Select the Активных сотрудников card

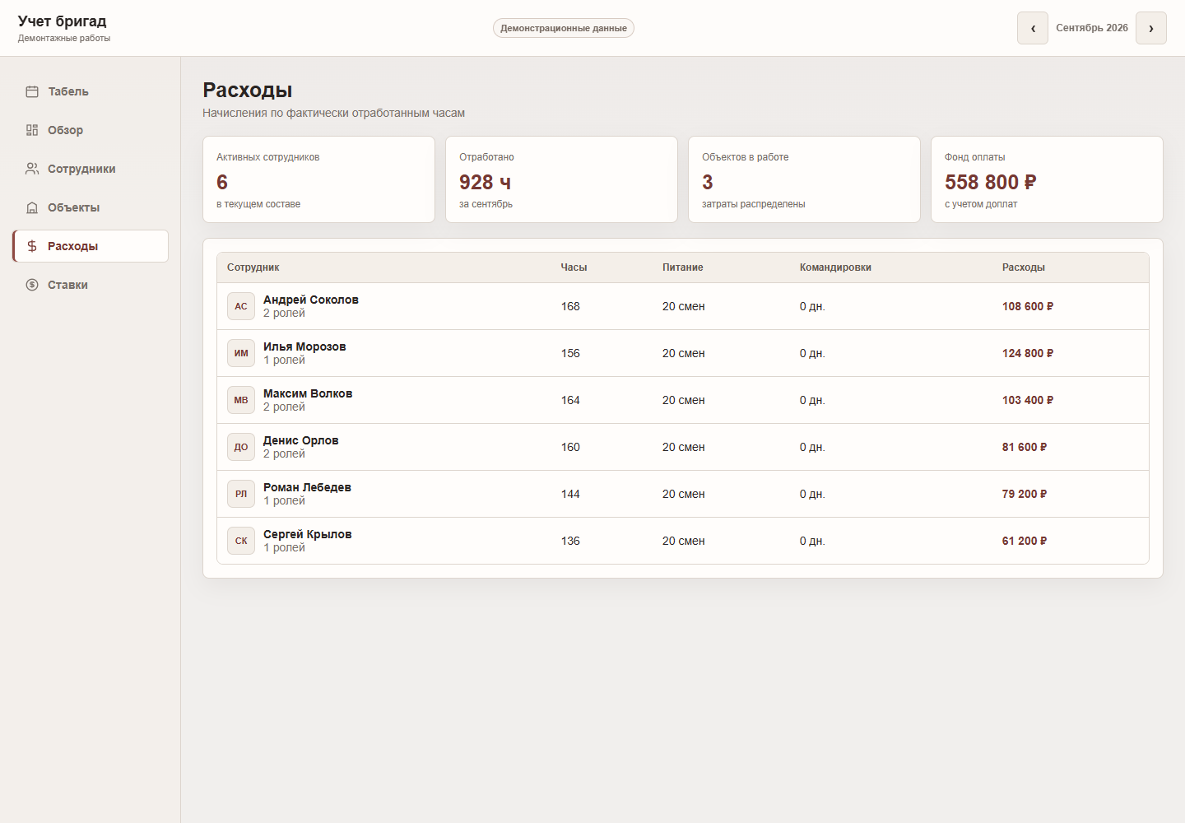[318, 179]
